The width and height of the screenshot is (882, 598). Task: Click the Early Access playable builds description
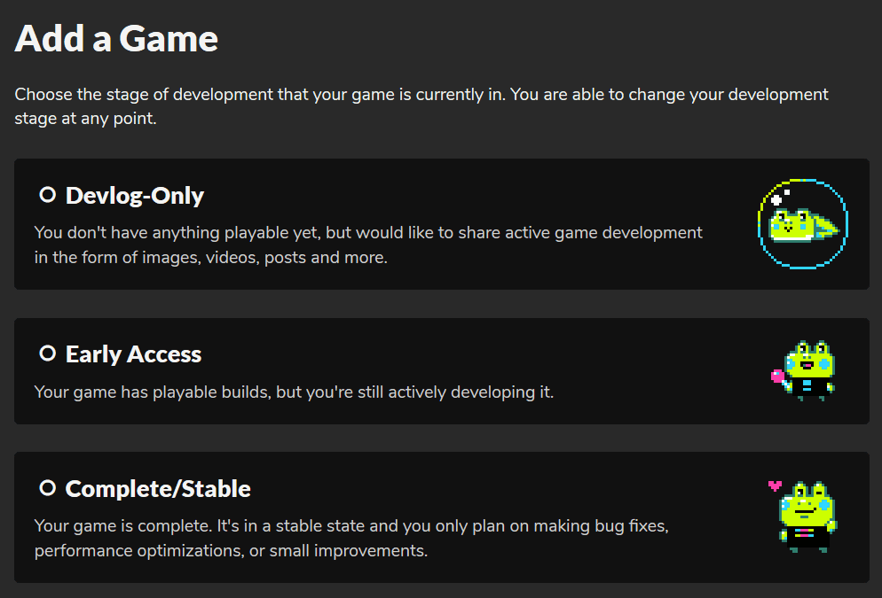[x=294, y=392]
